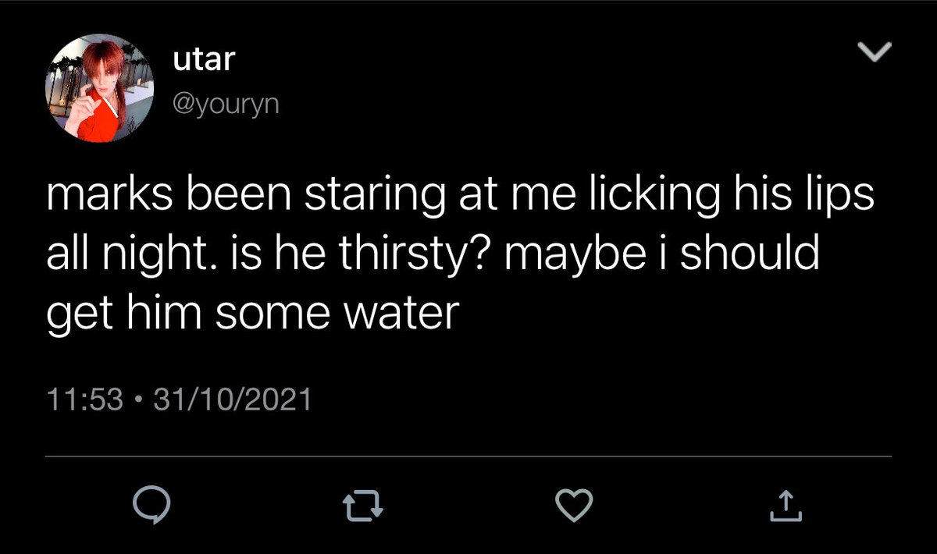
Task: Toggle the heart to favorite tweet
Action: (x=574, y=505)
